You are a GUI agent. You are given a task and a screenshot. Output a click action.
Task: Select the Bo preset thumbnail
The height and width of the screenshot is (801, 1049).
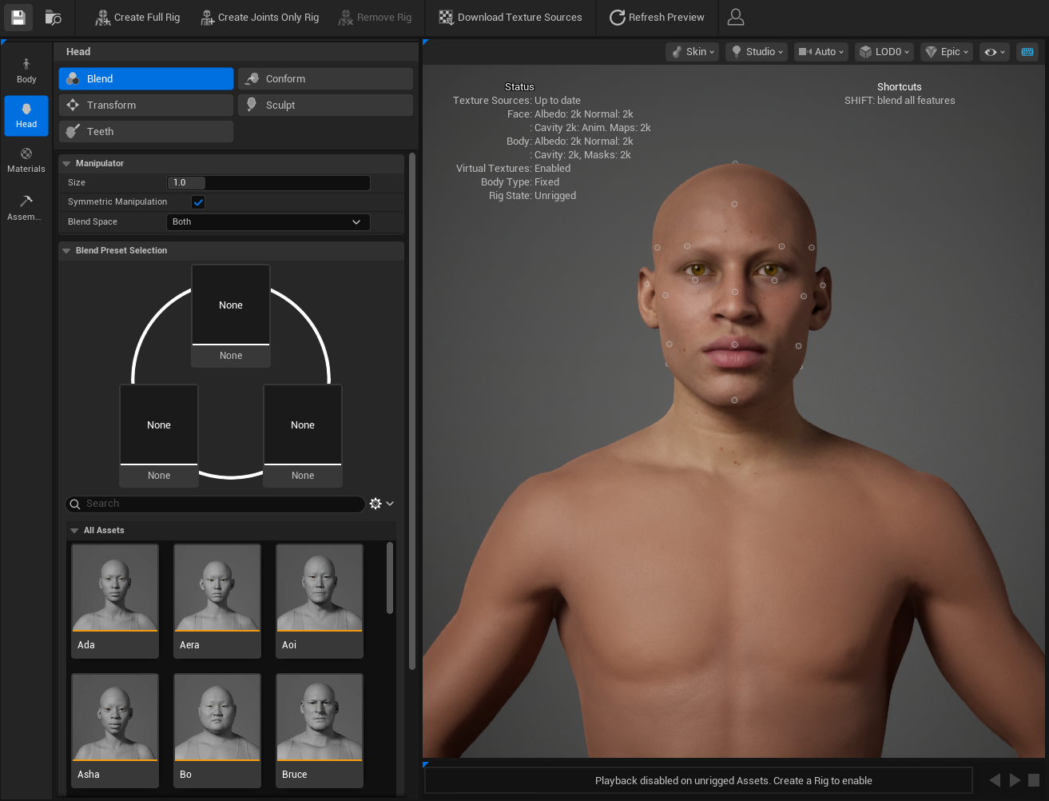point(217,731)
